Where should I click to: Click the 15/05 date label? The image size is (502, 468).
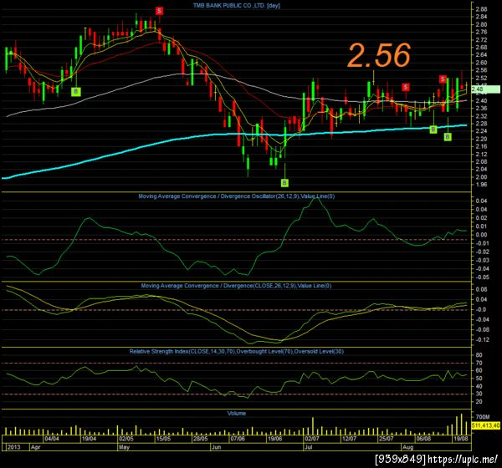[x=163, y=439]
